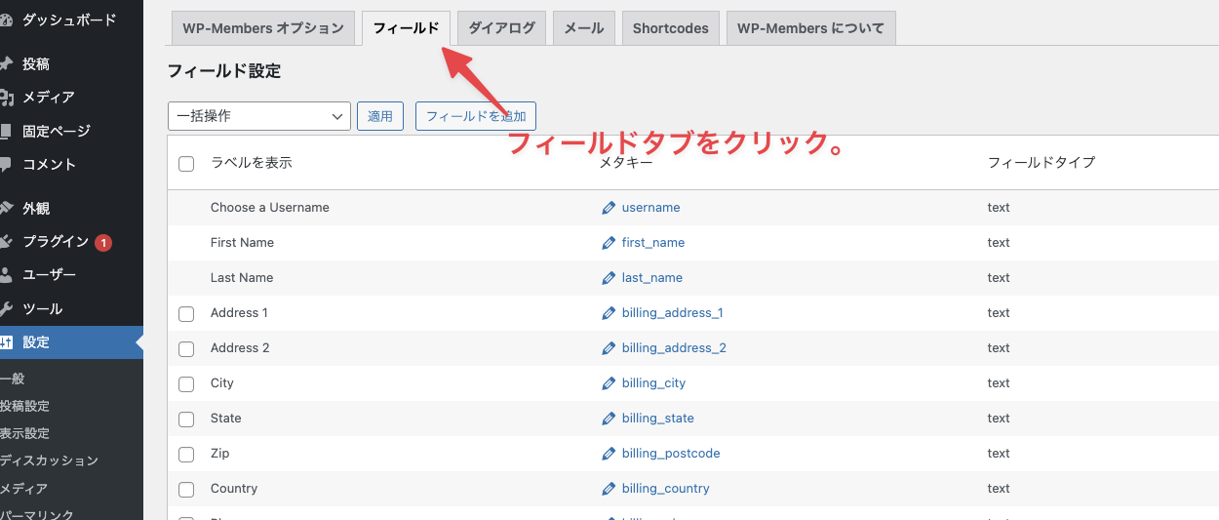1219x520 pixels.
Task: Select the メール tab
Action: 583,28
